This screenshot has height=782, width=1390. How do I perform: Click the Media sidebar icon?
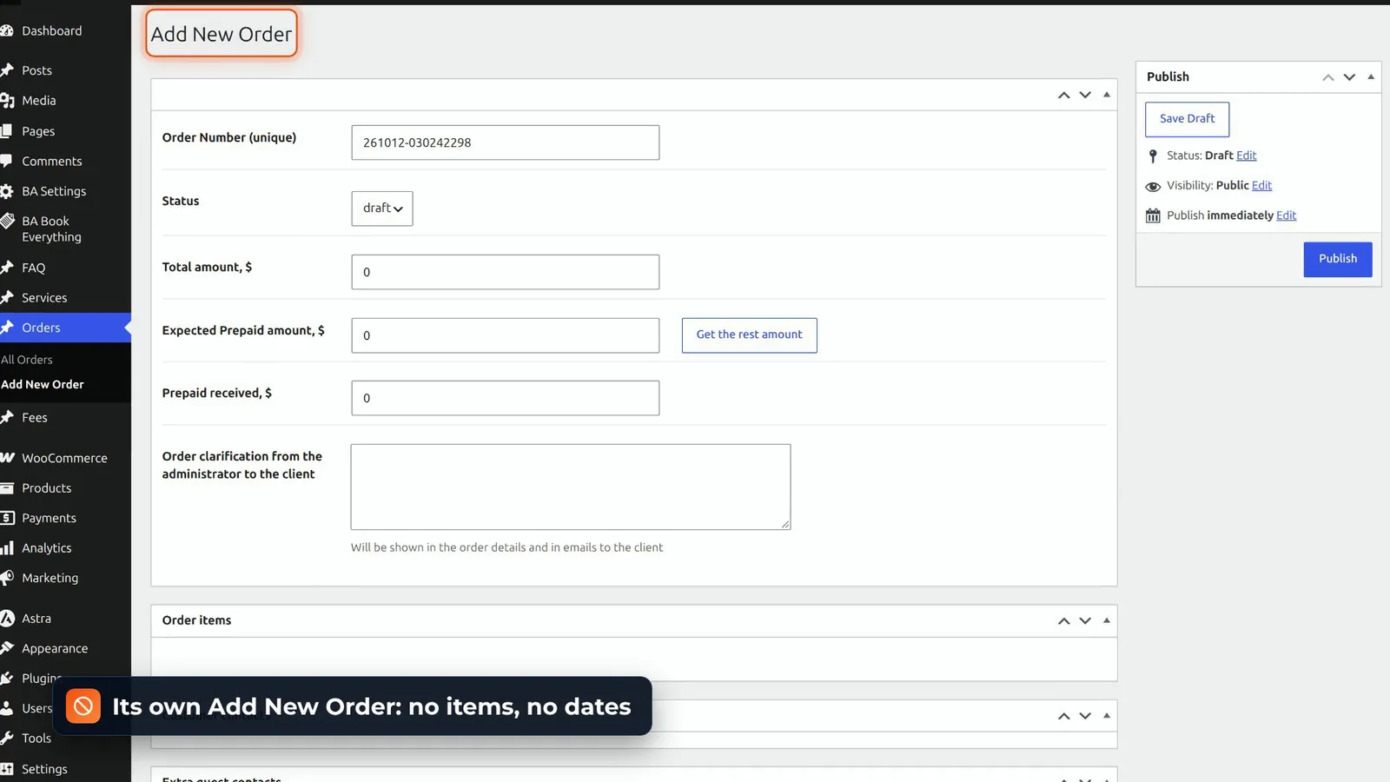[7, 101]
